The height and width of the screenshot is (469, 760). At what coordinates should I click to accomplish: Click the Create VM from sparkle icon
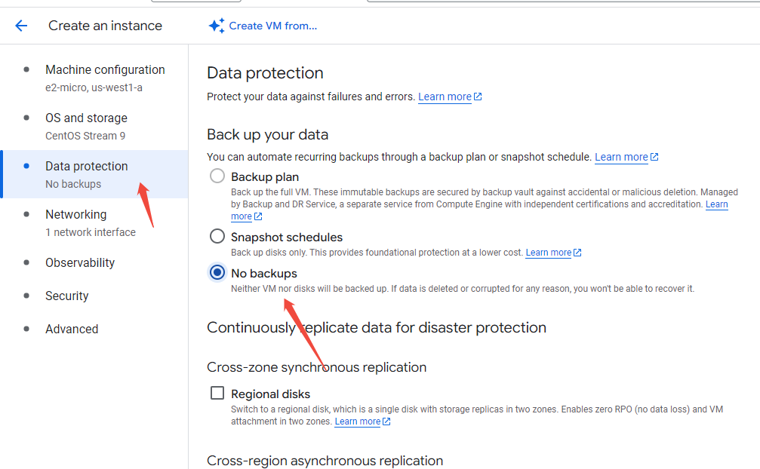click(x=217, y=26)
